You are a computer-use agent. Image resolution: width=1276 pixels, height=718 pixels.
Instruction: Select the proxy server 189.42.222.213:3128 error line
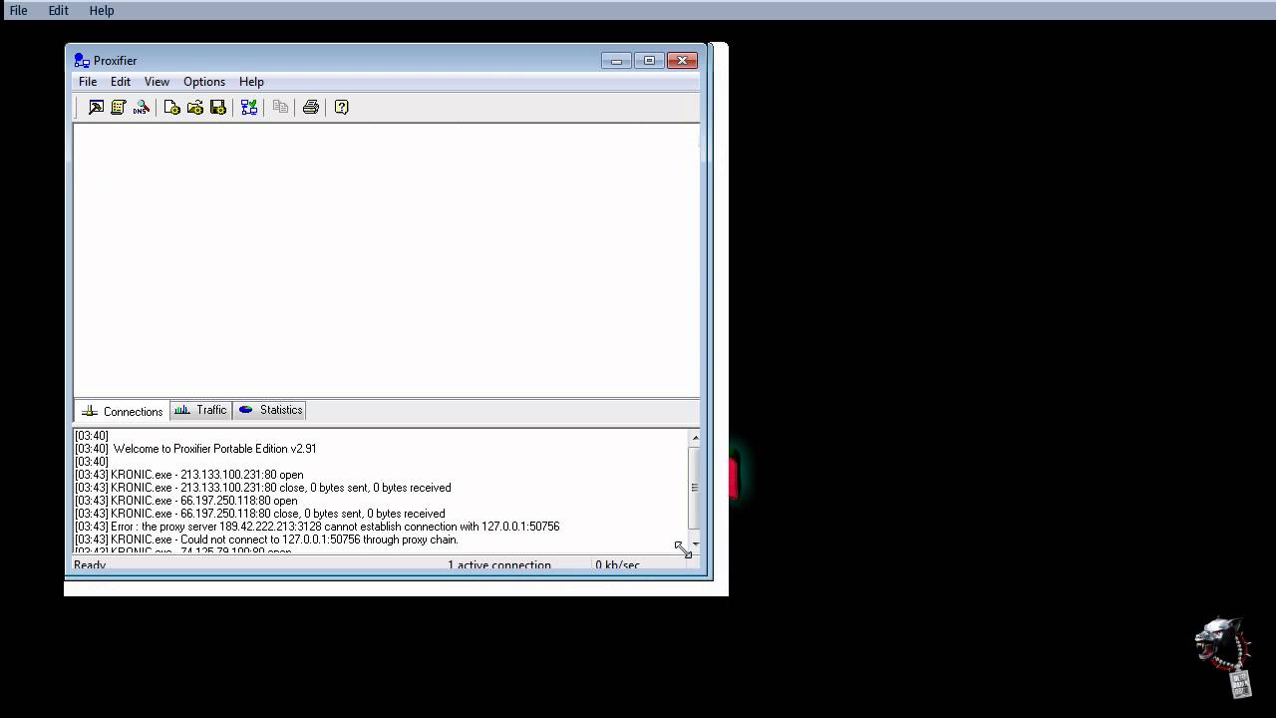[317, 527]
